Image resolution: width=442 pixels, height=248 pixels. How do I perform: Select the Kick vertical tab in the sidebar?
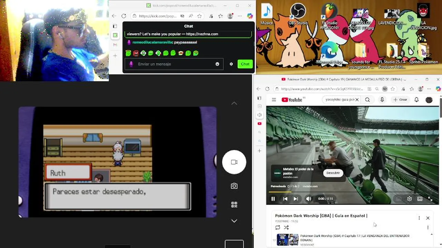pyautogui.click(x=115, y=35)
